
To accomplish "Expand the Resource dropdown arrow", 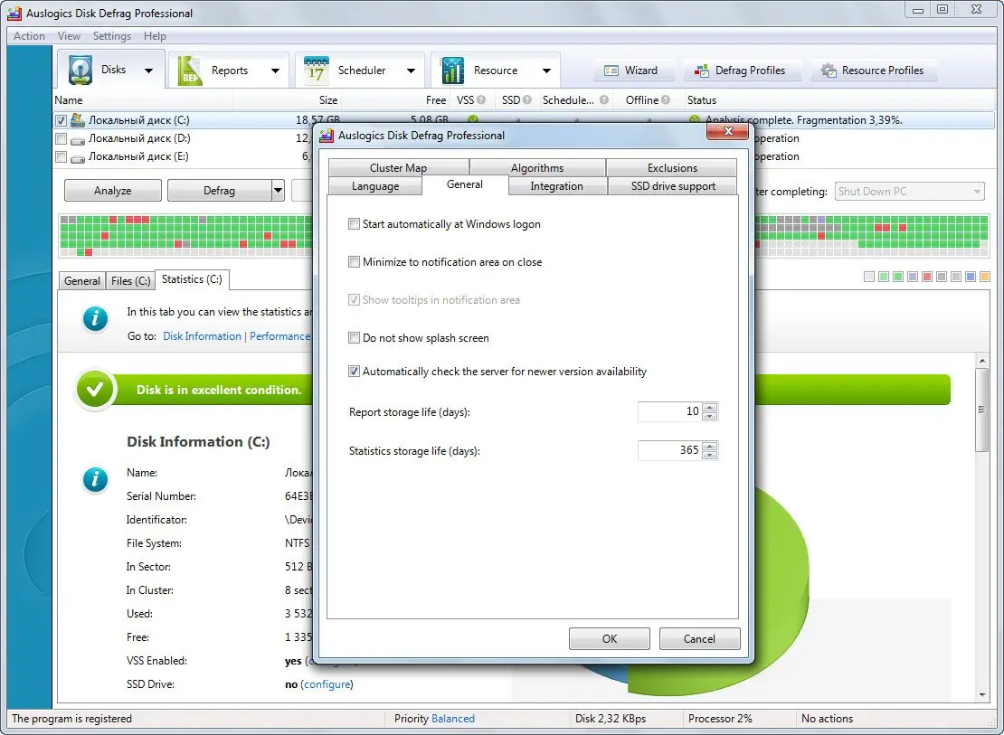I will pyautogui.click(x=547, y=71).
